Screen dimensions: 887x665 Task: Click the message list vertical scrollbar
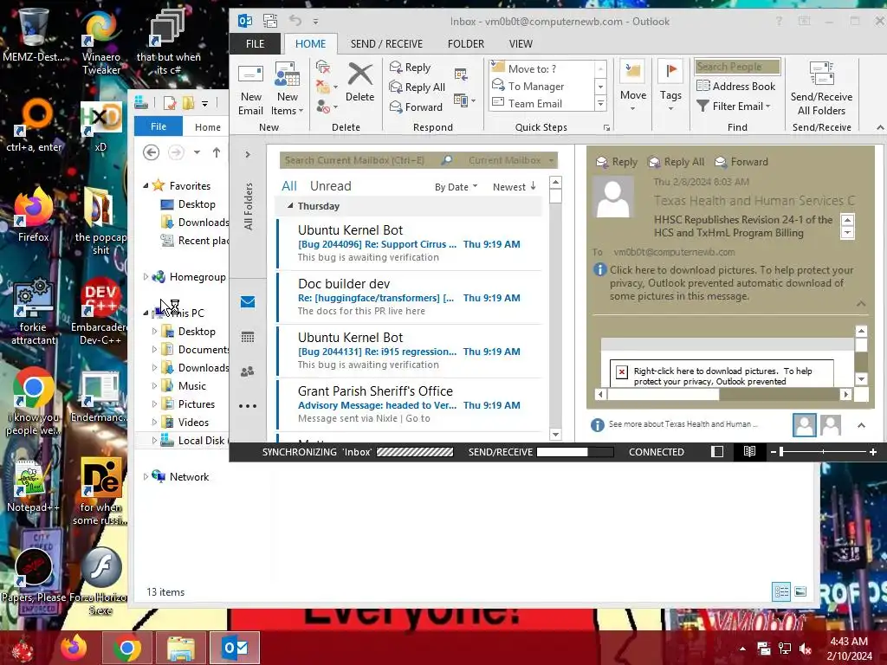[555, 308]
